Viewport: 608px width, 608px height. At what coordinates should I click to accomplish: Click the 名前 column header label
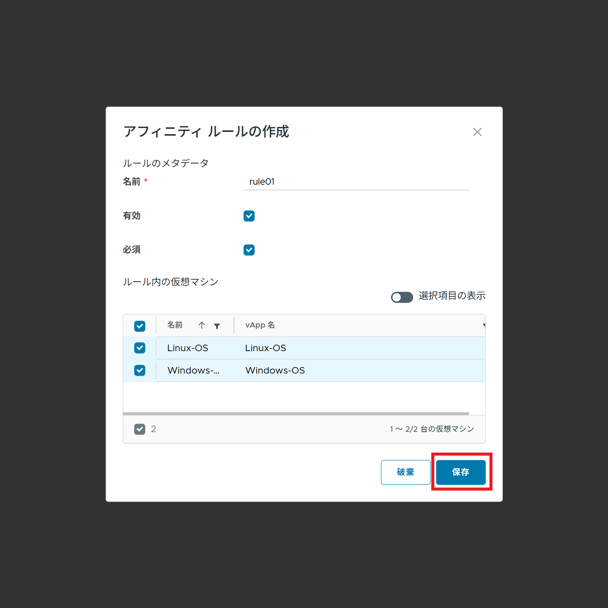click(175, 325)
